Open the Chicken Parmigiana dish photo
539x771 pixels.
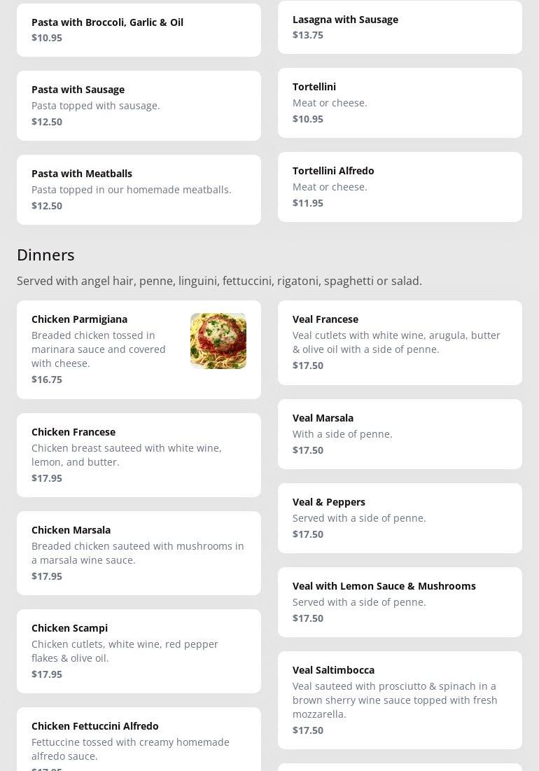[x=218, y=341]
